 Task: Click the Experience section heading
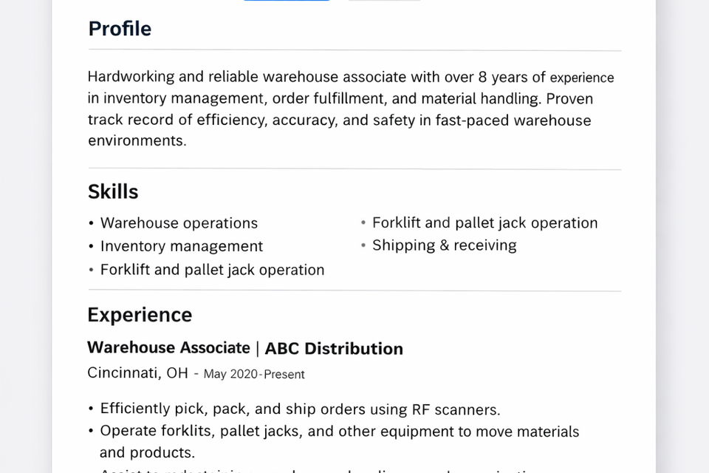tap(140, 315)
